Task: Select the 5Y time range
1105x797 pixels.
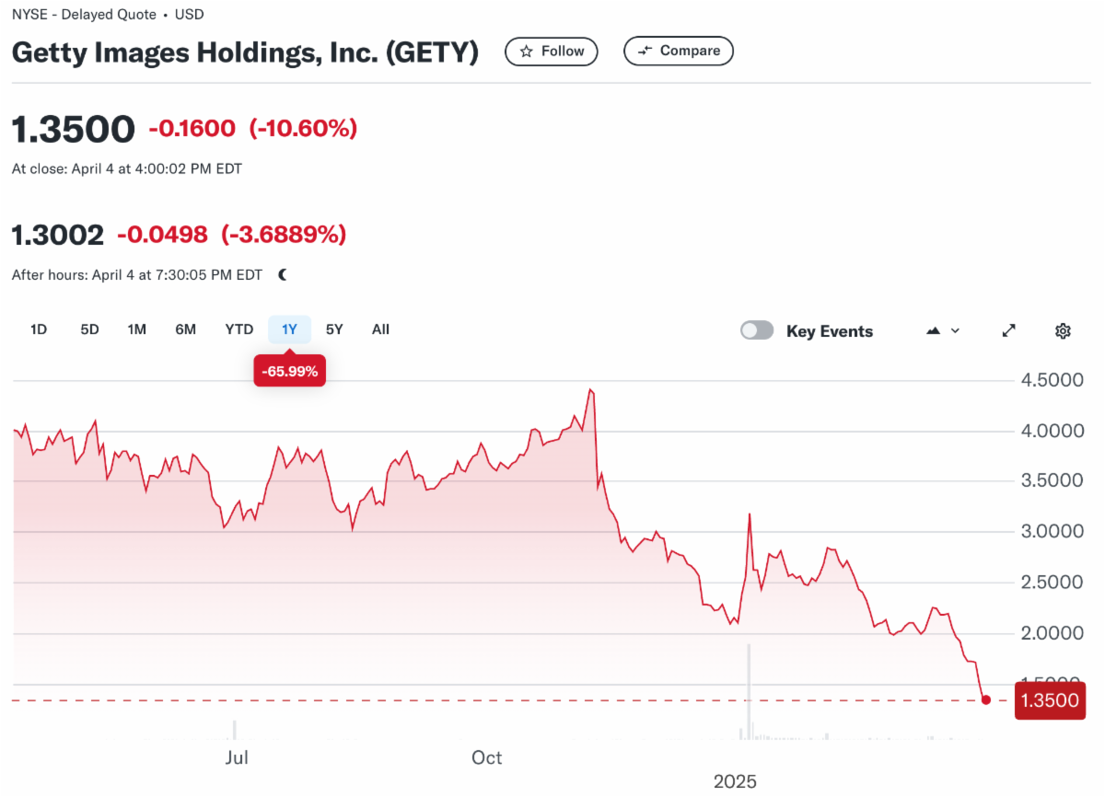Action: click(x=334, y=329)
